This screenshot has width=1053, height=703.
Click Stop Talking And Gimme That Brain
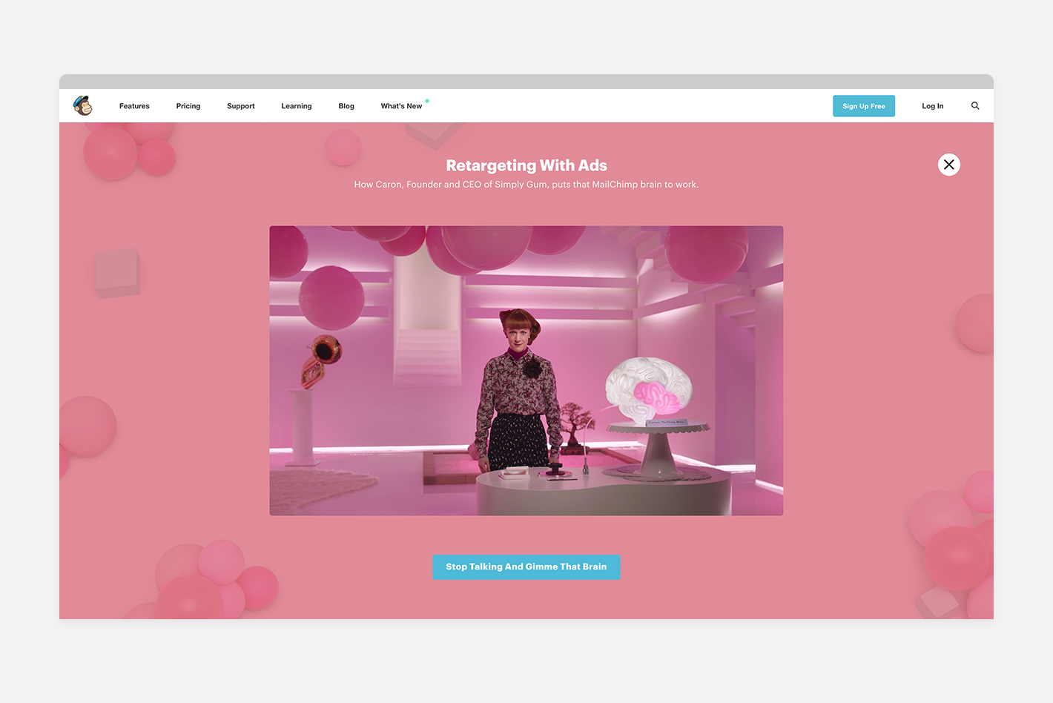526,567
